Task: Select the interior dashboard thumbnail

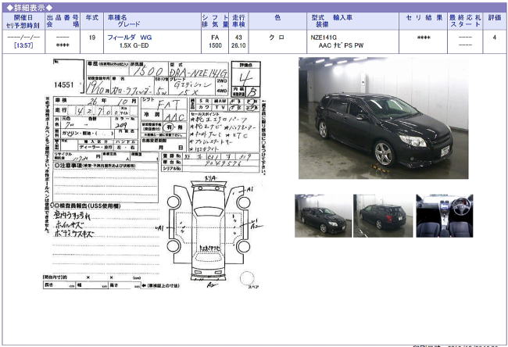Action: [x=445, y=216]
